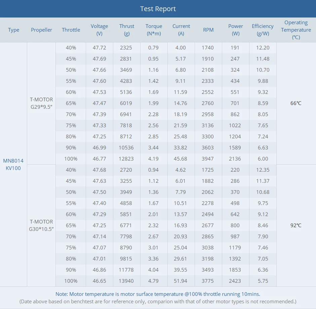Select the Thrust (g) column header
316x309 pixels.
click(x=127, y=30)
